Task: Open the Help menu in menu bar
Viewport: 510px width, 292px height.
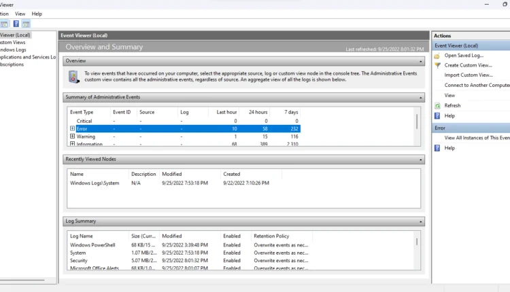Action: pyautogui.click(x=37, y=14)
